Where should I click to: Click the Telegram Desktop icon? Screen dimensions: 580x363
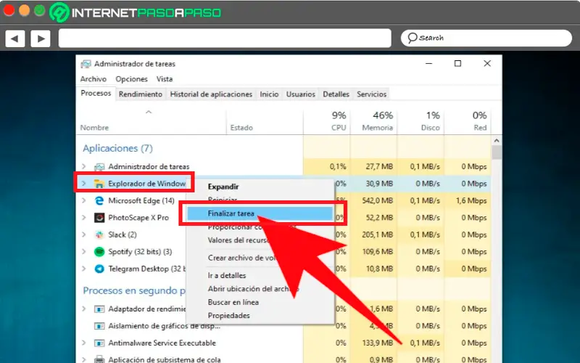tap(99, 269)
